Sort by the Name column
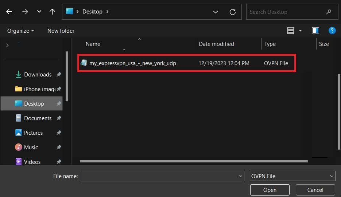Viewport: 341px width, 197px height. coord(93,44)
